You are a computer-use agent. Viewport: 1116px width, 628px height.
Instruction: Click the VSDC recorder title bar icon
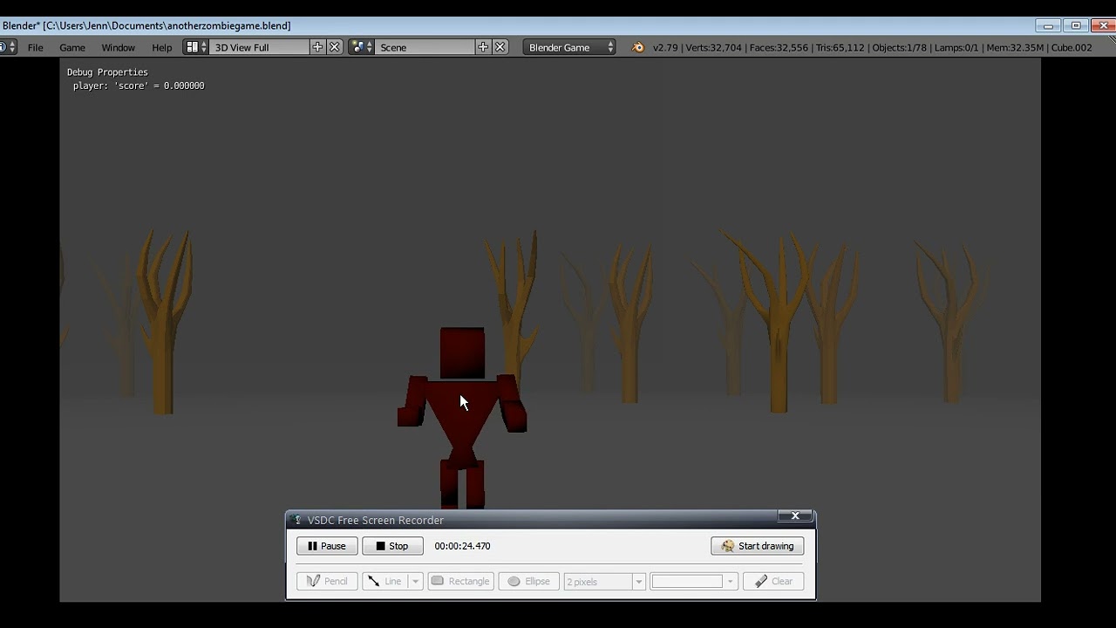pos(297,520)
